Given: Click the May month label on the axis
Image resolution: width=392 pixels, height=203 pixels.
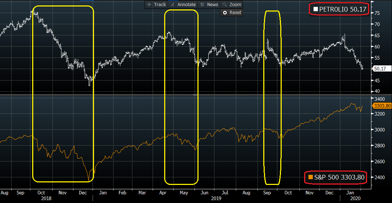Looking at the screenshot, I should coord(184,193).
